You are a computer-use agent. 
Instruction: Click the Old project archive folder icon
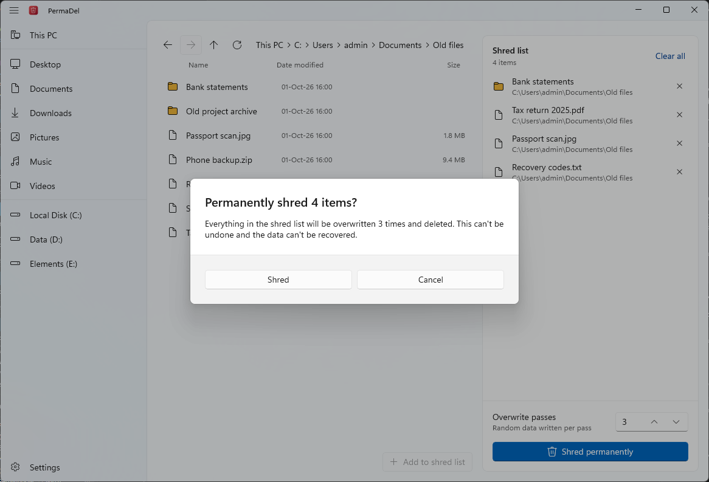tap(173, 111)
